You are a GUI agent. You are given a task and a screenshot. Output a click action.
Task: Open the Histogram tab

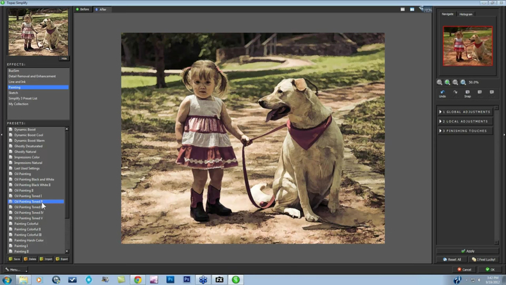[466, 14]
